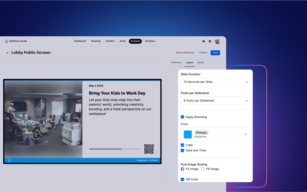
Task: Click the Delete Slideshow link
Action: pyautogui.click(x=185, y=53)
